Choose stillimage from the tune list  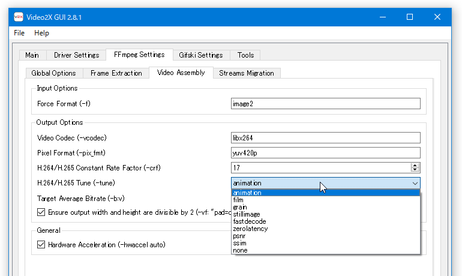tap(326, 214)
